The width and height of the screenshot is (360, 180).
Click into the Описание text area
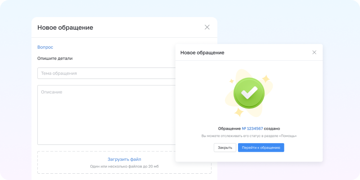tap(106, 115)
